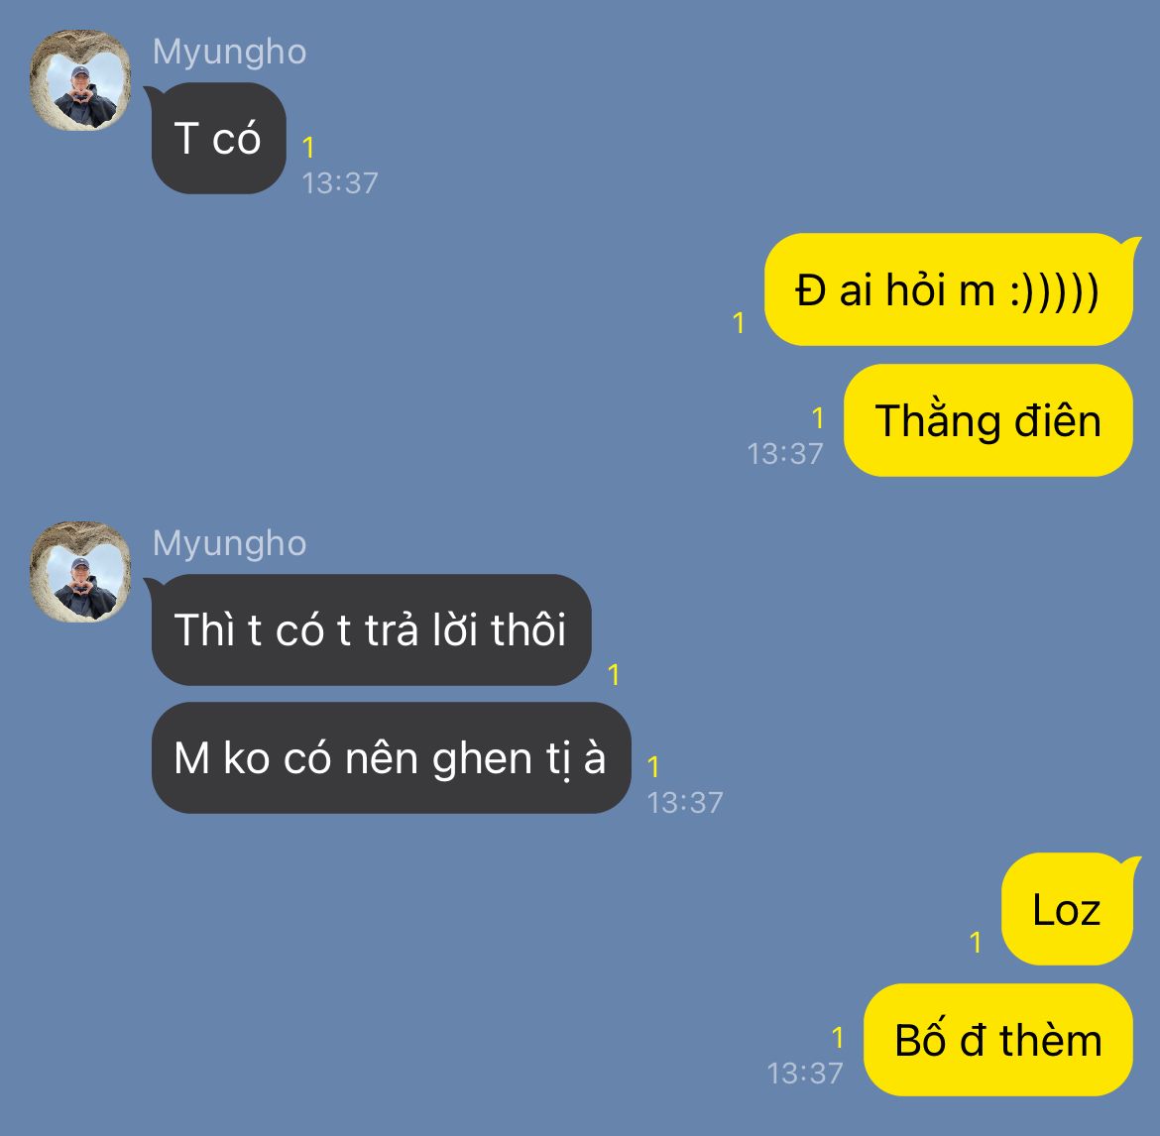Select the "Bố đ thèm" message

[x=998, y=1040]
